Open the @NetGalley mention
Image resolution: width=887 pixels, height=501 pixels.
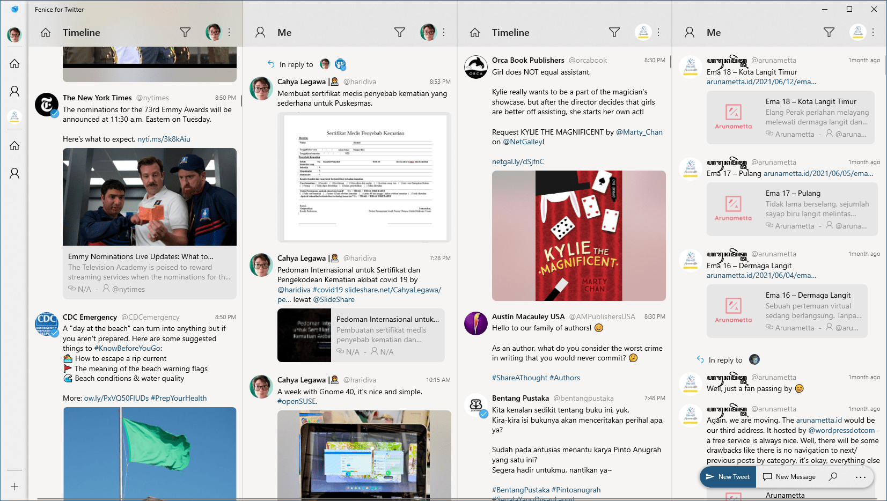pos(523,142)
